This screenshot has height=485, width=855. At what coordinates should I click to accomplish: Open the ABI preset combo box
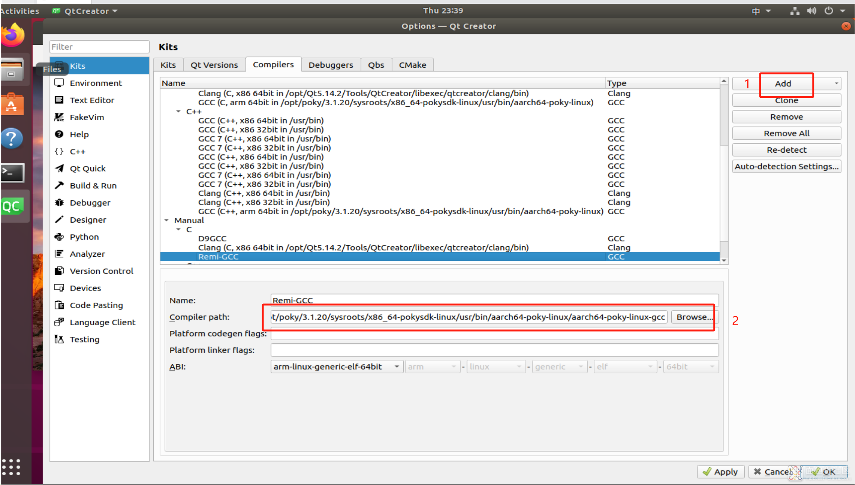(x=337, y=367)
